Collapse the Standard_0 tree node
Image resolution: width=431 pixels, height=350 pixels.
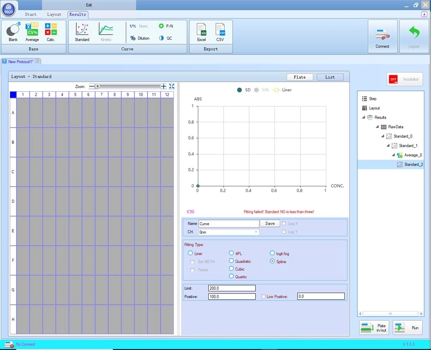[x=382, y=136]
